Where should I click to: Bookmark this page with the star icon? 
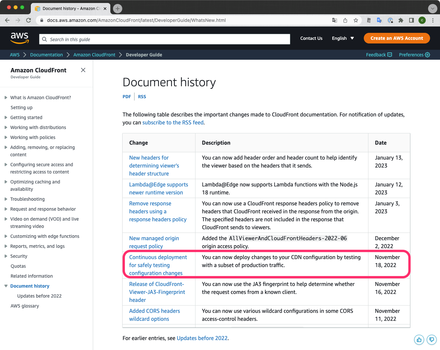click(356, 20)
